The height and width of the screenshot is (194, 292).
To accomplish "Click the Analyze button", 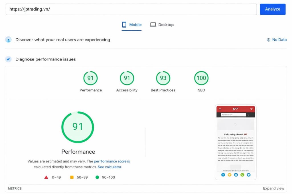I will click(x=273, y=9).
